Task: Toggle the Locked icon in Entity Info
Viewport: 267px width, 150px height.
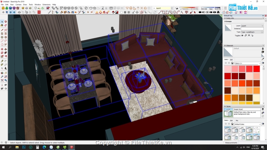Action: coord(246,36)
